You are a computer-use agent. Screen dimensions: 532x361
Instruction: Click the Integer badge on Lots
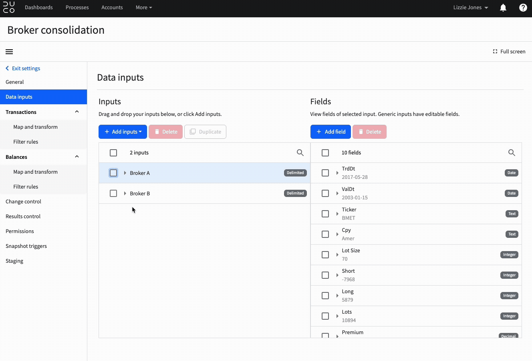(x=509, y=316)
